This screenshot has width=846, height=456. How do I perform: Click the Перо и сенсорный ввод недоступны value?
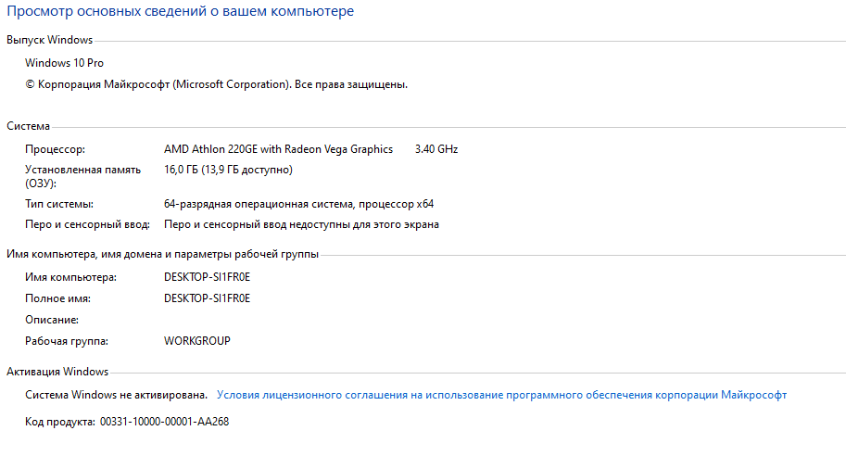301,224
